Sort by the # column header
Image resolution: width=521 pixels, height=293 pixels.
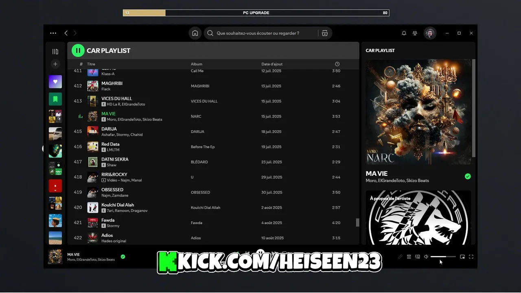point(81,64)
